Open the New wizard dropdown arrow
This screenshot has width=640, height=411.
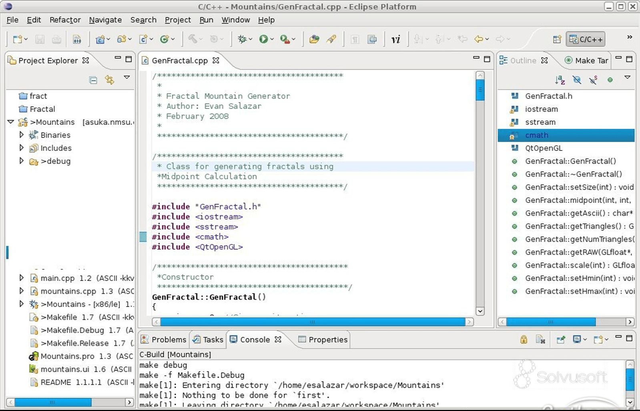pyautogui.click(x=26, y=39)
